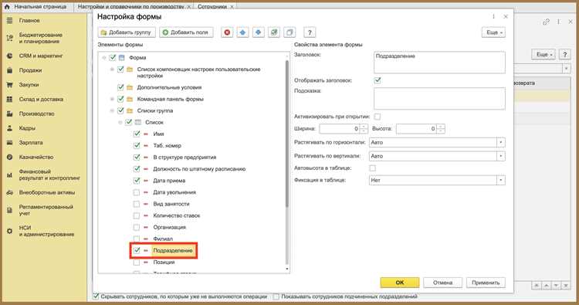Image resolution: width=579 pixels, height=305 pixels.
Task: Toggle the Имя field checkbox
Action: [x=137, y=134]
